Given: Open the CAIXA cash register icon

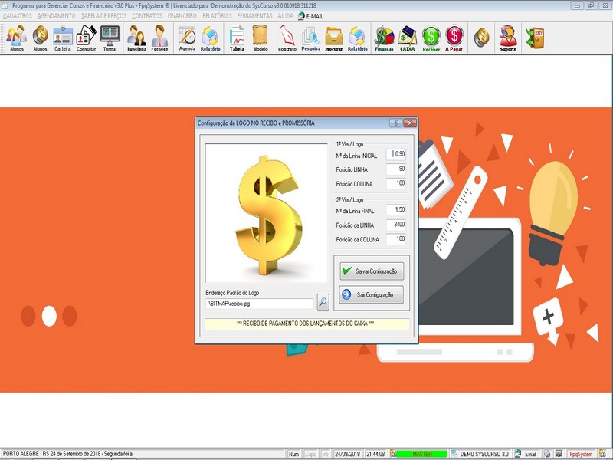Looking at the screenshot, I should coord(408,38).
